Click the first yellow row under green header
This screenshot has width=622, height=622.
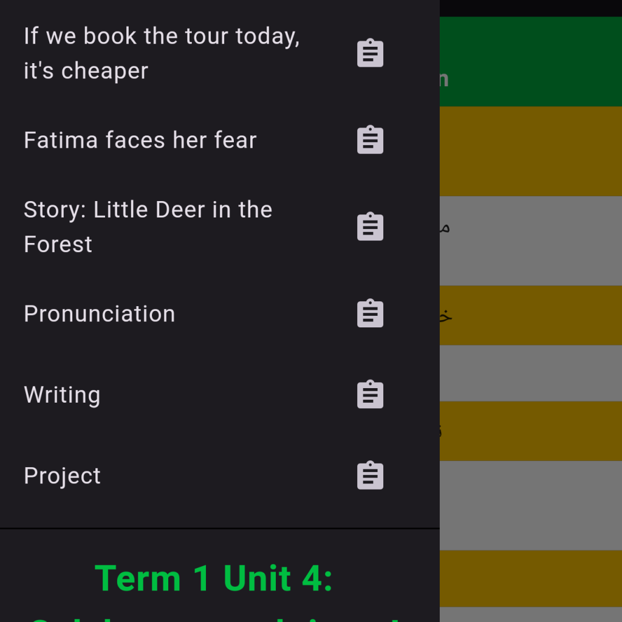(530, 151)
